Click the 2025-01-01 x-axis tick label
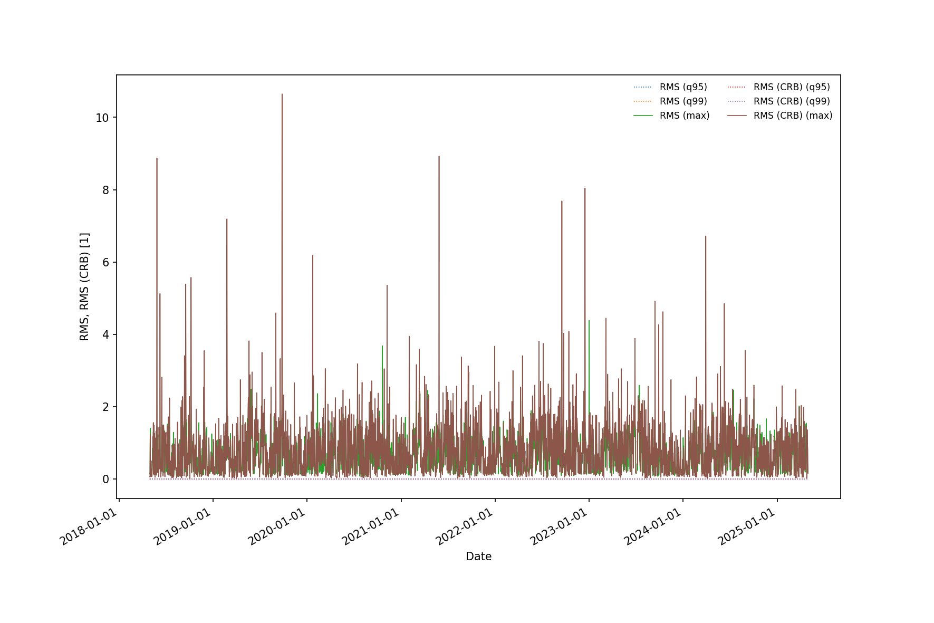Screen dimensions: 934x623 tap(747, 526)
